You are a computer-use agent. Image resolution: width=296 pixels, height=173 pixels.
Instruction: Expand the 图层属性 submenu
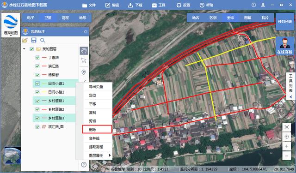[x=98, y=155]
